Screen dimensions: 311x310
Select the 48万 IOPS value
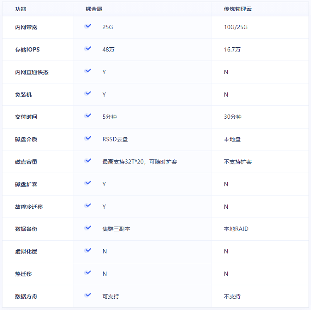(x=108, y=49)
